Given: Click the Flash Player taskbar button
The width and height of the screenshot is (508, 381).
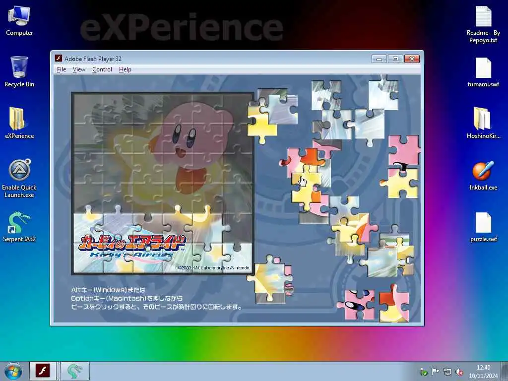Looking at the screenshot, I should click(x=43, y=371).
